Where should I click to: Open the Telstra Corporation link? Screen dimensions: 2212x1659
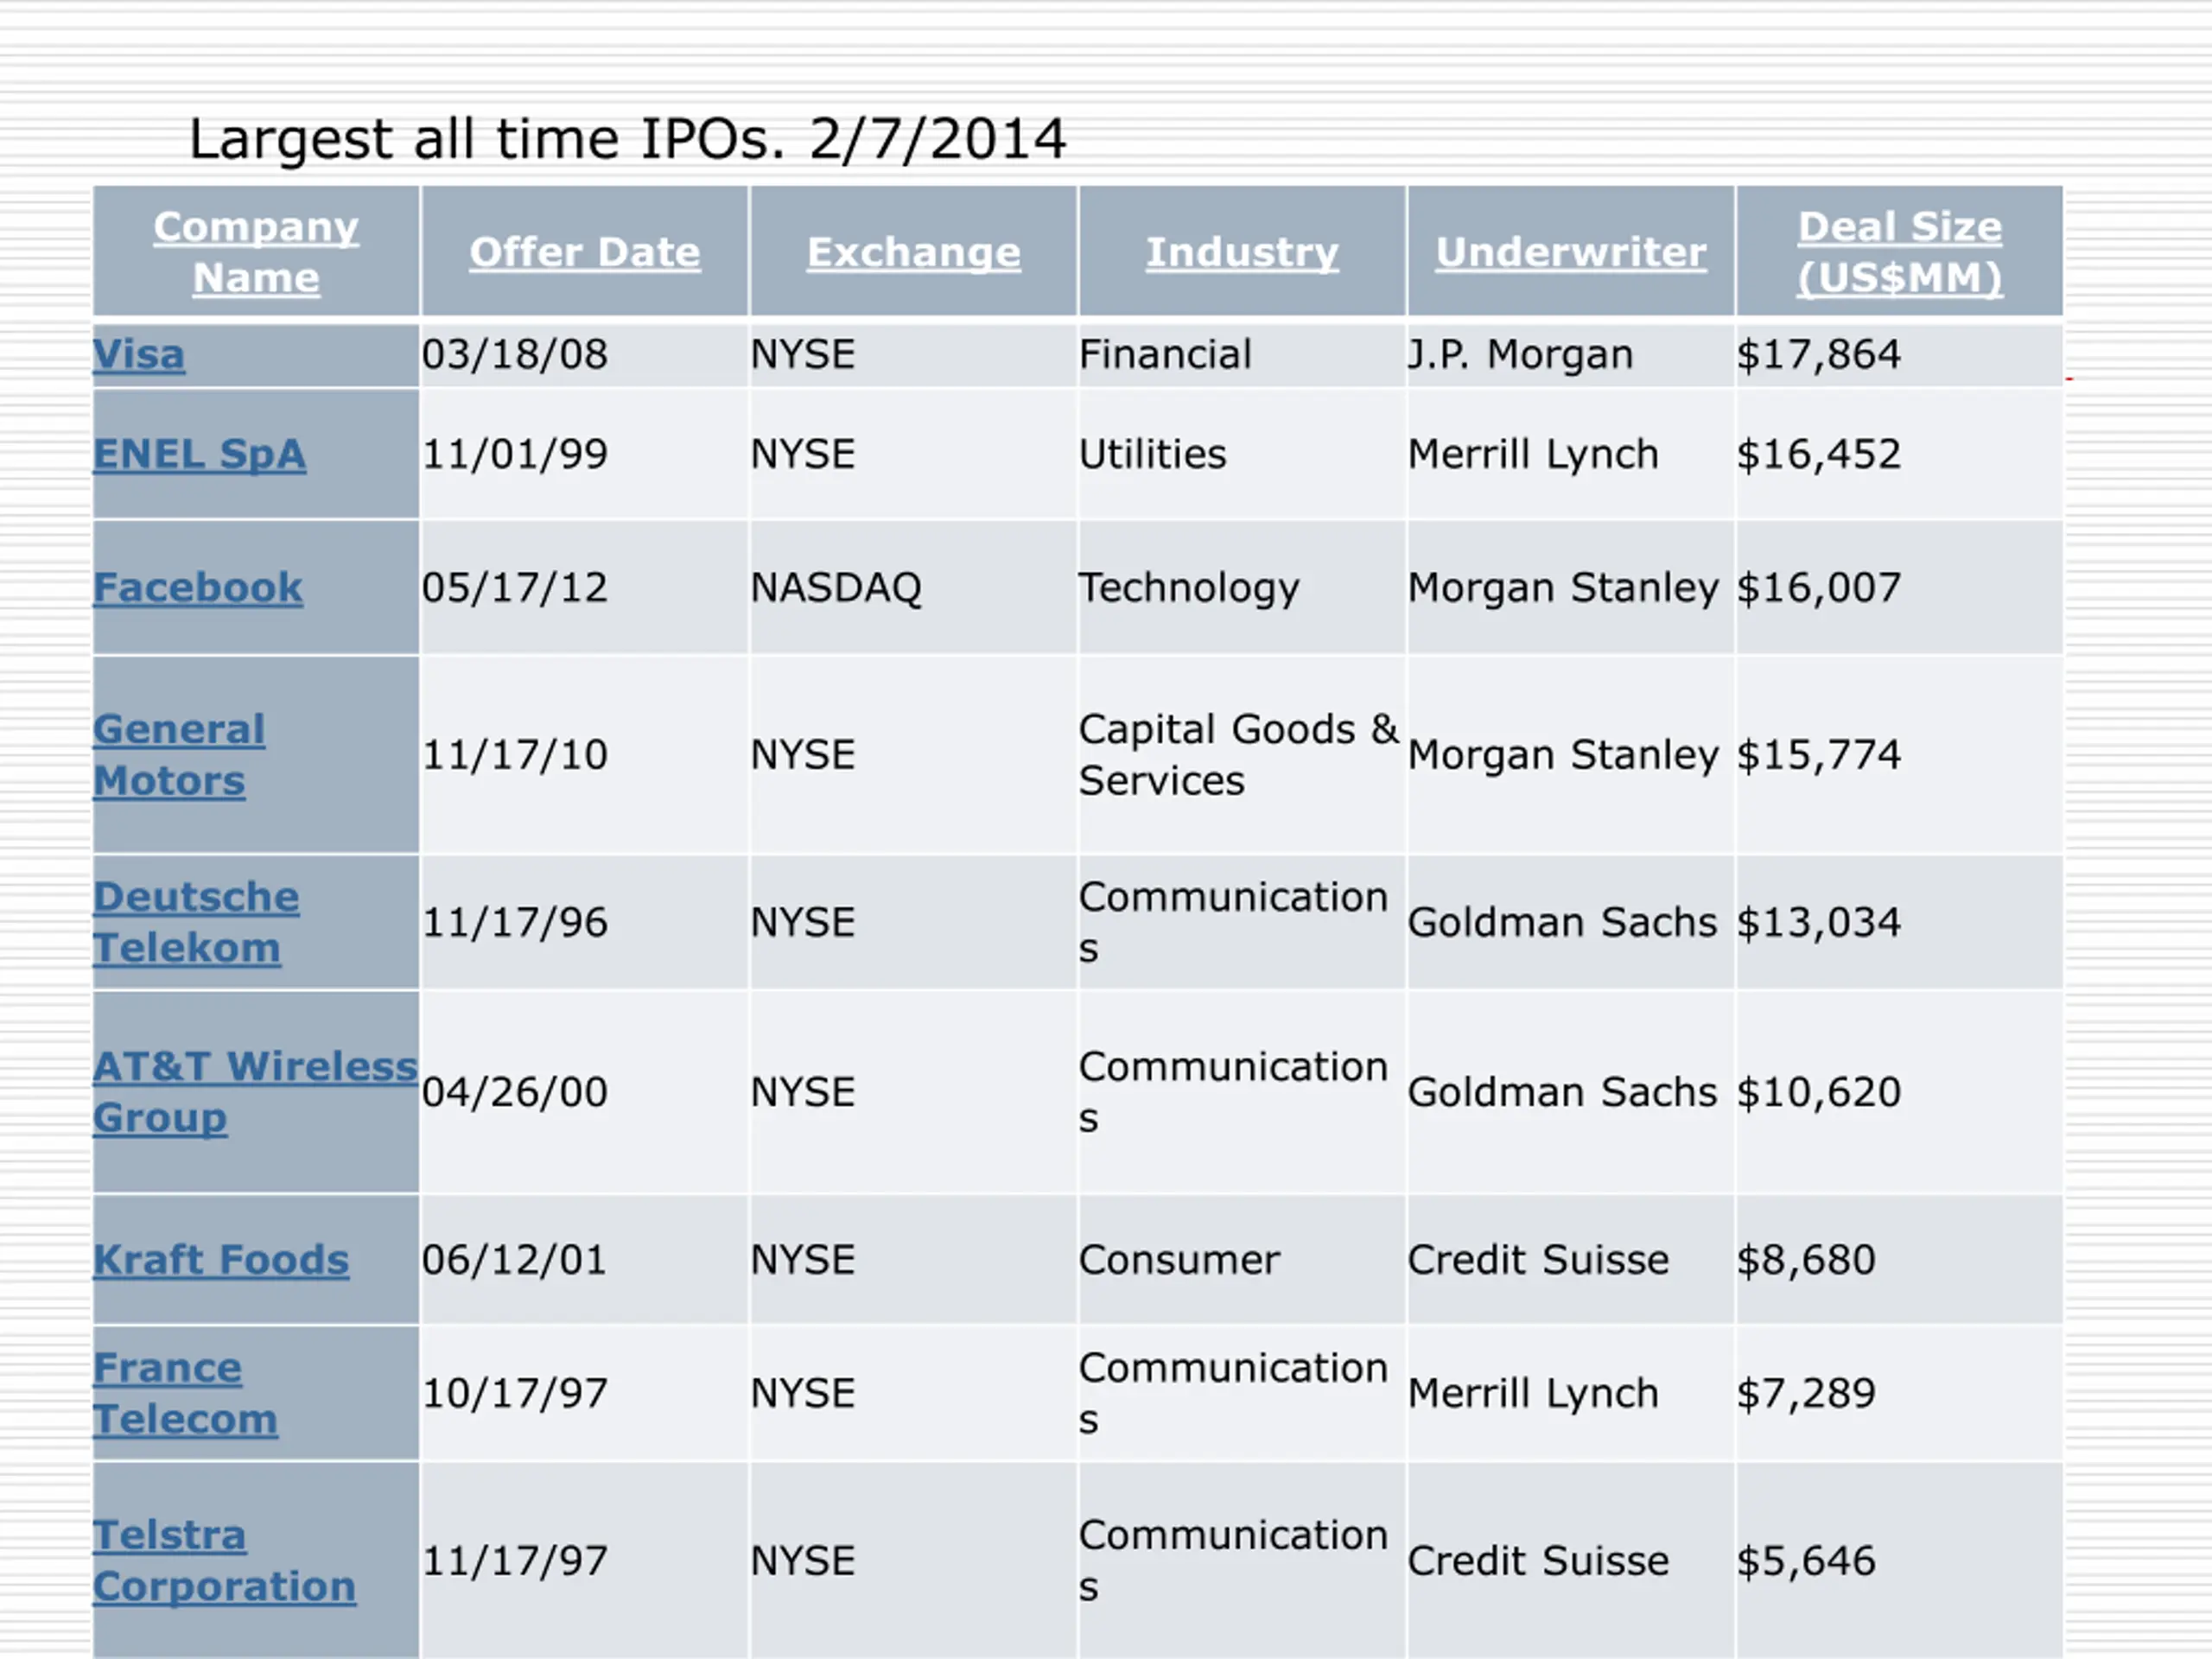coord(224,1560)
